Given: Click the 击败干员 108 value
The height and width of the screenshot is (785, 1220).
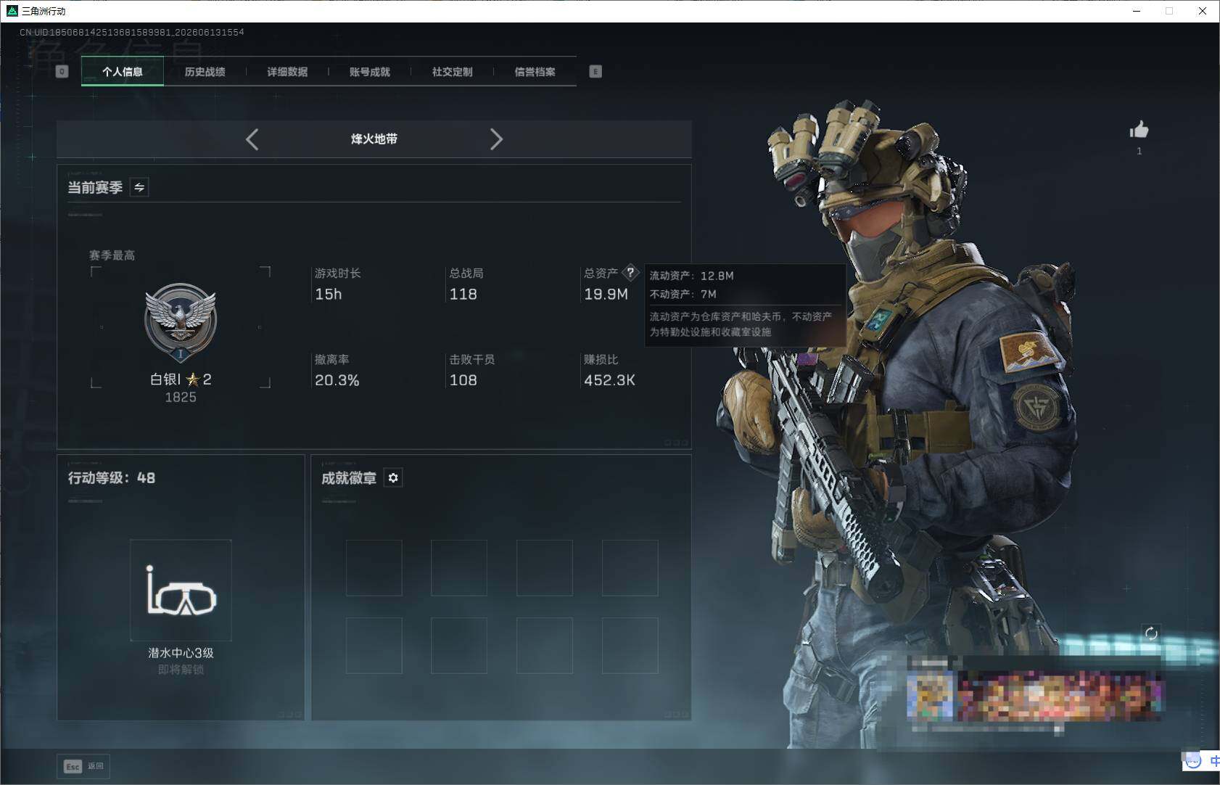Looking at the screenshot, I should pyautogui.click(x=463, y=380).
